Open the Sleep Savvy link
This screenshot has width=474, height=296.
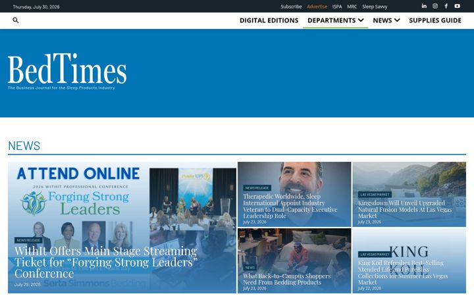(375, 7)
